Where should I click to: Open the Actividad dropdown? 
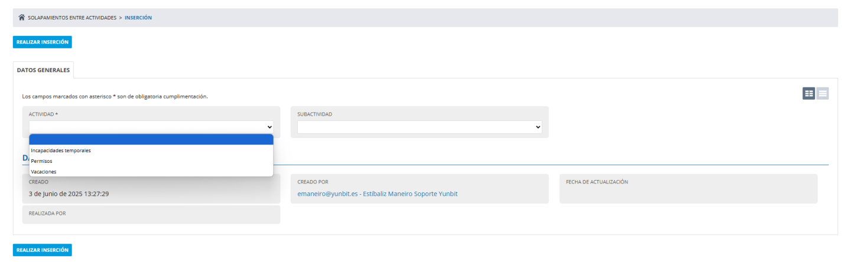point(151,127)
